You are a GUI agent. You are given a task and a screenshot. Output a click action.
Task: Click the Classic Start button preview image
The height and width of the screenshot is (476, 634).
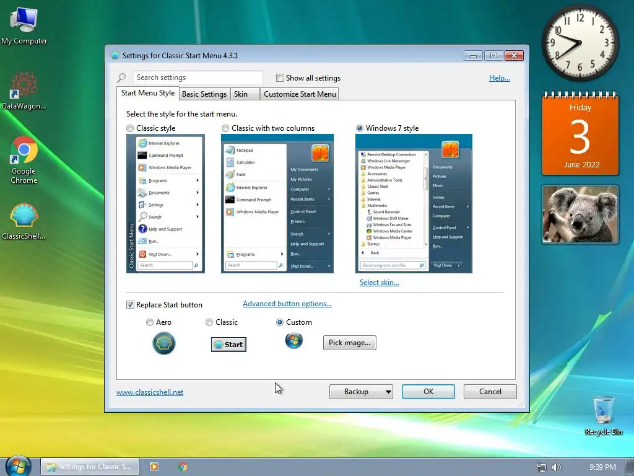(228, 345)
